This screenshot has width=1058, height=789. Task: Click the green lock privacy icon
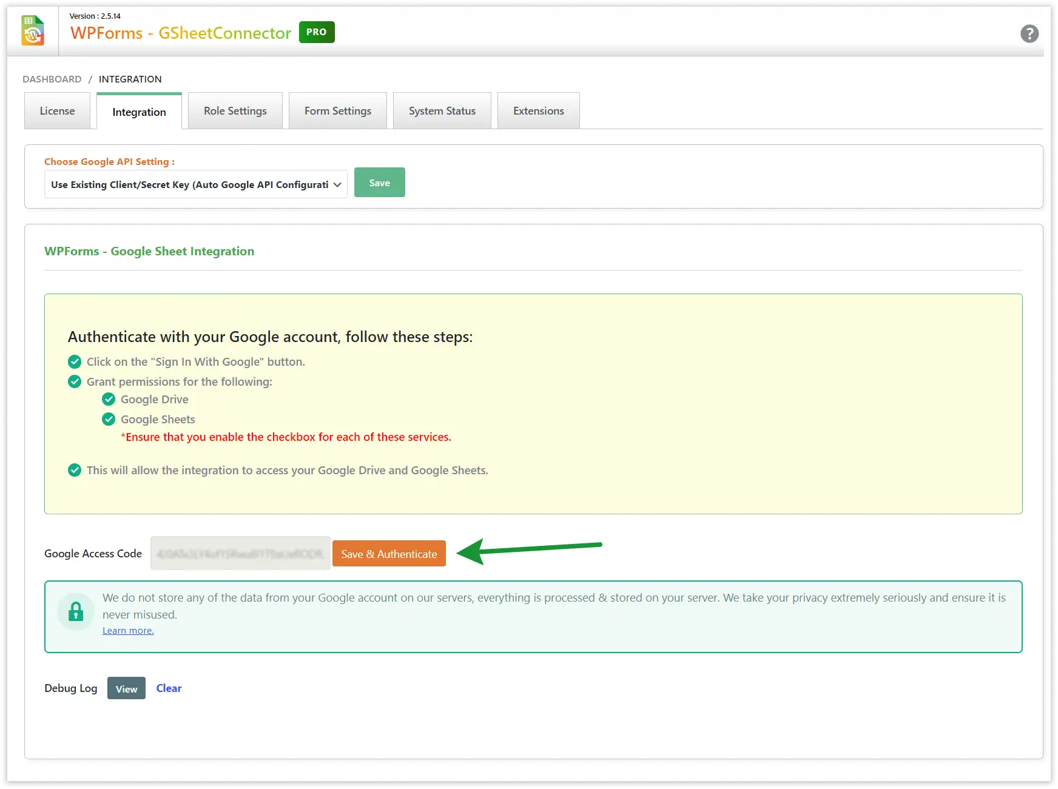[76, 611]
